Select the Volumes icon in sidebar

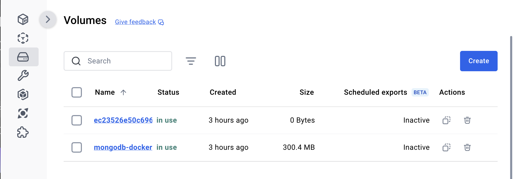[x=23, y=57]
